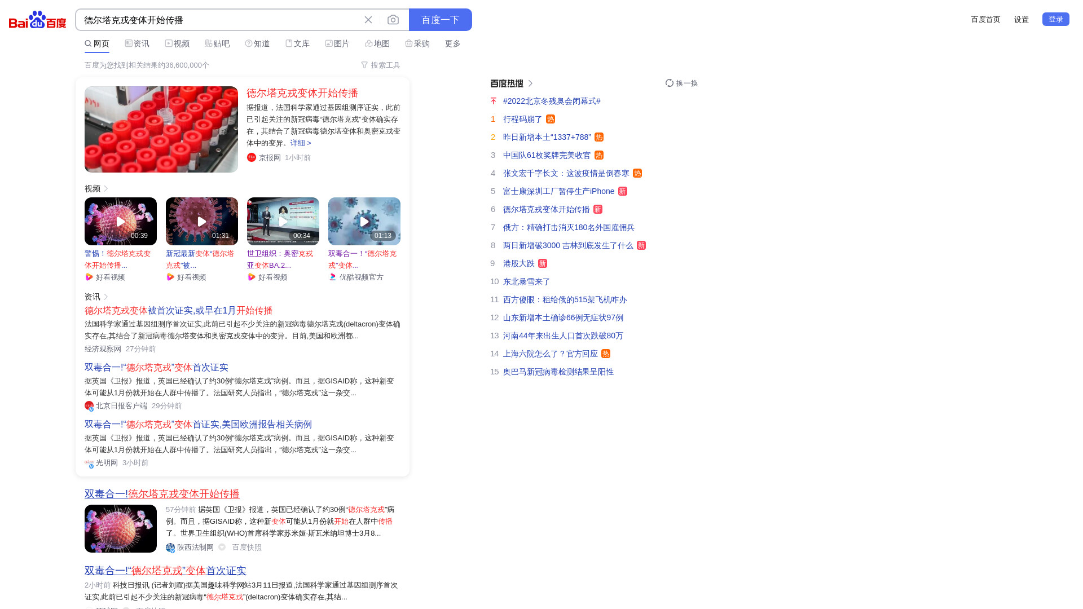Open the red test tubes news thumbnail

pyautogui.click(x=161, y=129)
